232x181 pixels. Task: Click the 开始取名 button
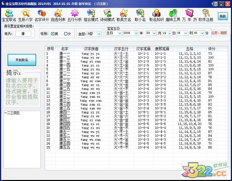coord(22,60)
